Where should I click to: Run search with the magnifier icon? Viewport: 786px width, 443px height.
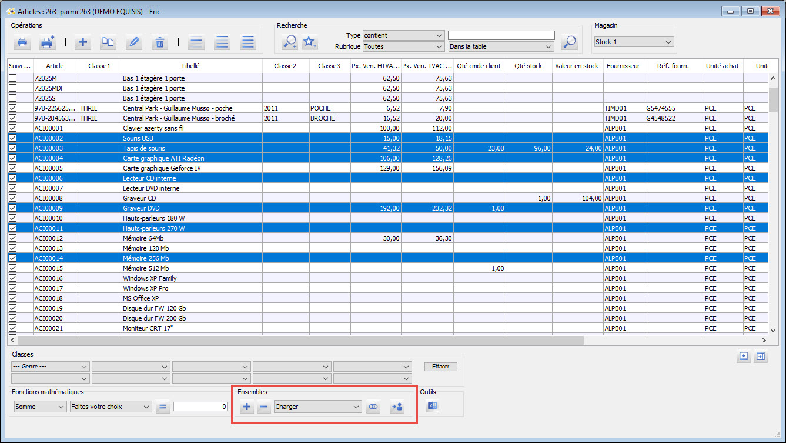point(569,42)
